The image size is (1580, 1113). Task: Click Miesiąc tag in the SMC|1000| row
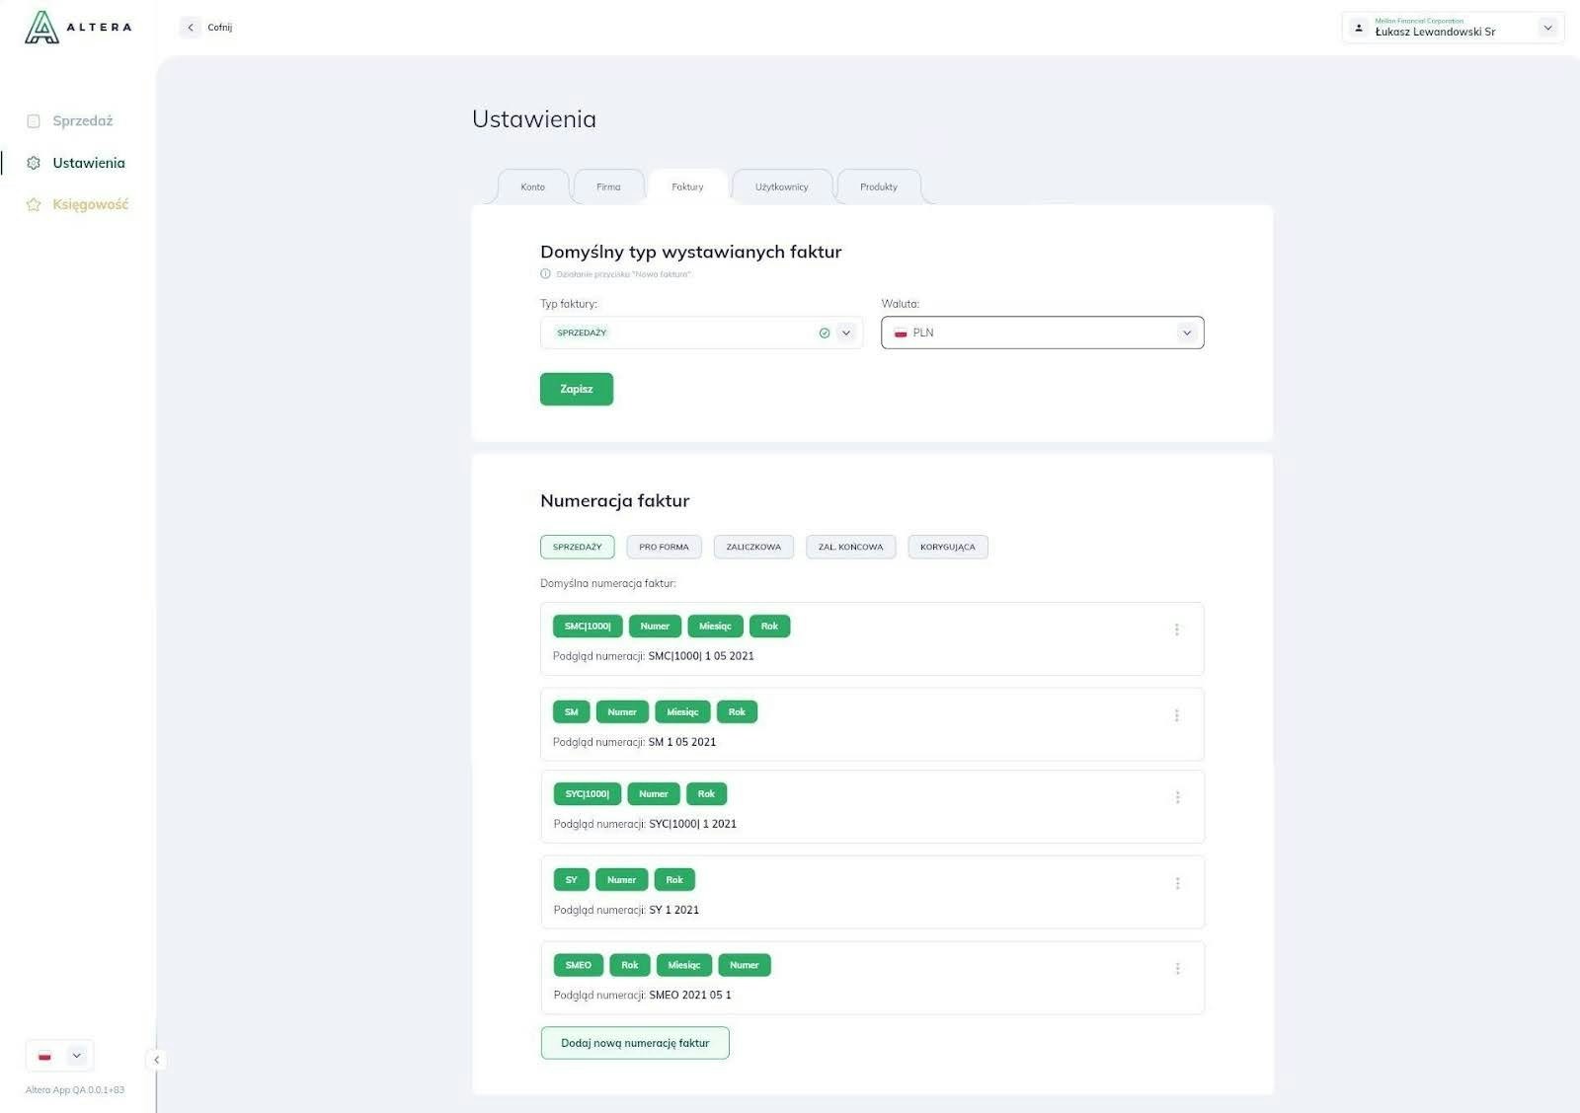[x=715, y=627]
